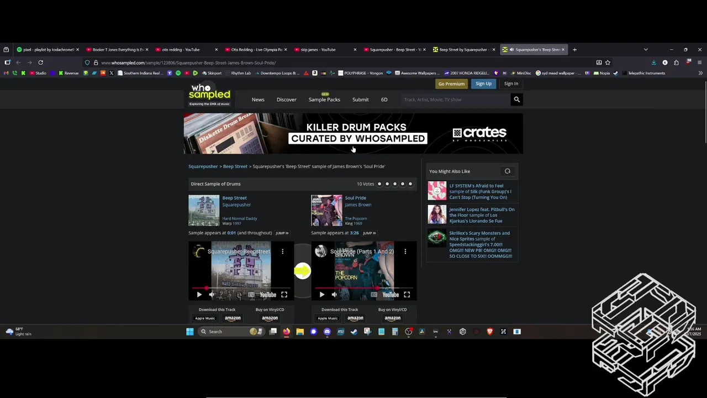Screen dimensions: 707x398
Task: Switch to the pixel playlist Spotify tab
Action: [x=48, y=50]
